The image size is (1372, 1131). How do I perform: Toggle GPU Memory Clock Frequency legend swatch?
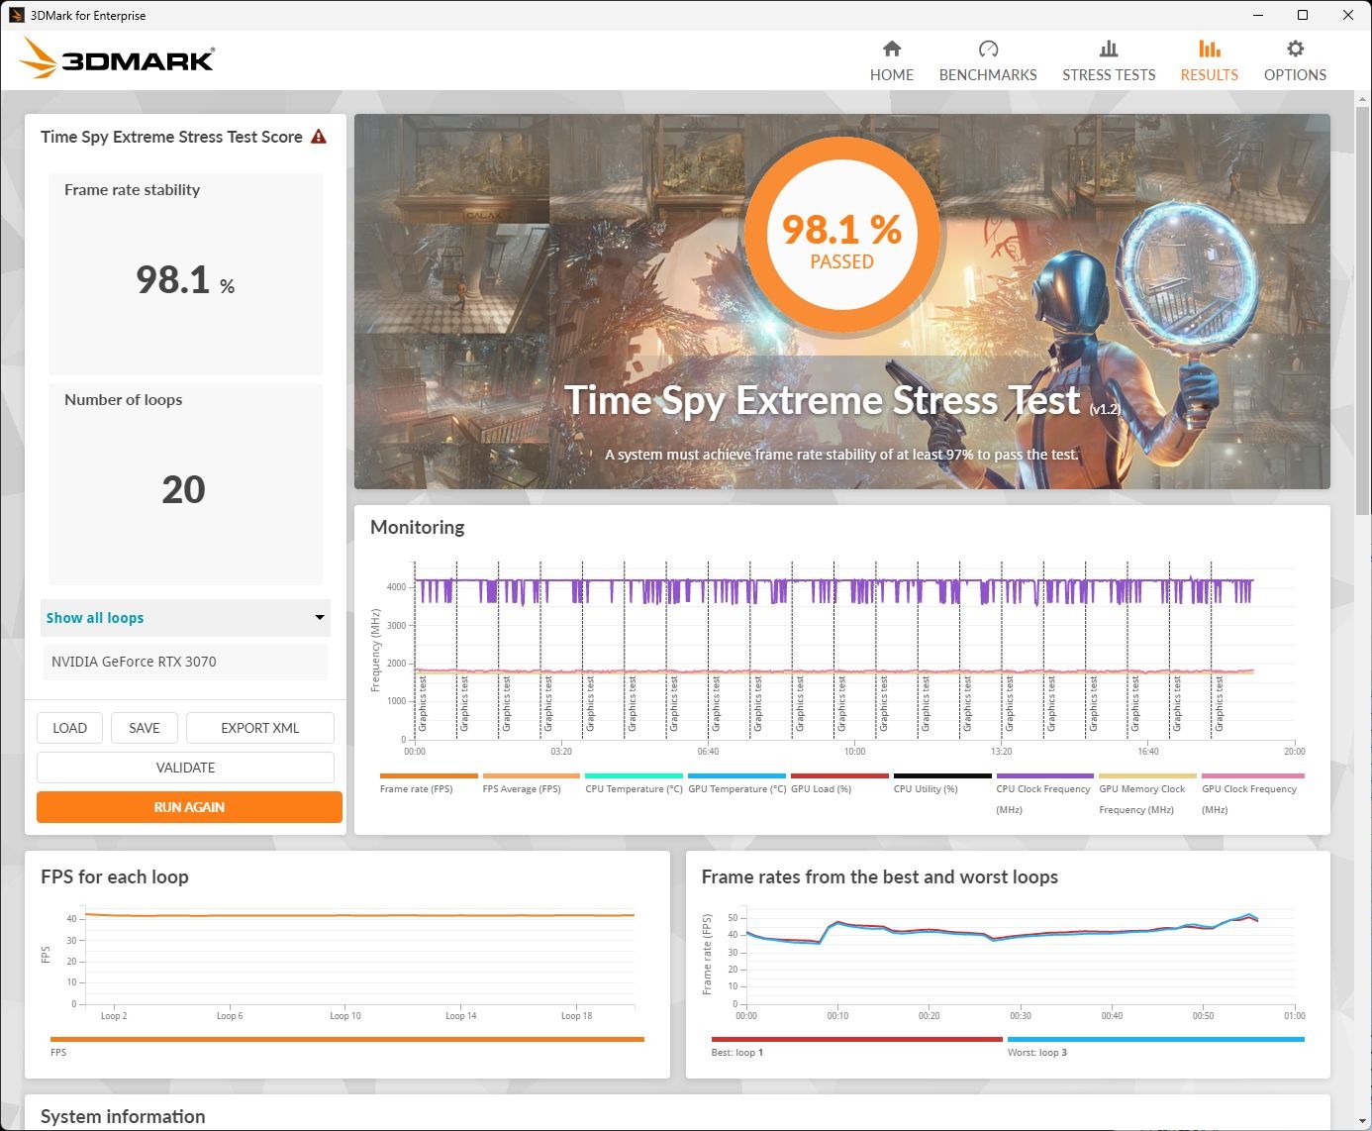click(1148, 776)
